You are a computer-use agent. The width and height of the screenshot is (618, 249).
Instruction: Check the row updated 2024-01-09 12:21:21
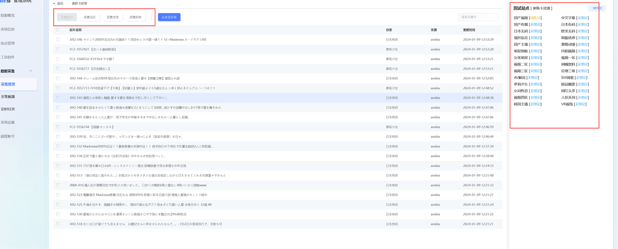[58, 224]
